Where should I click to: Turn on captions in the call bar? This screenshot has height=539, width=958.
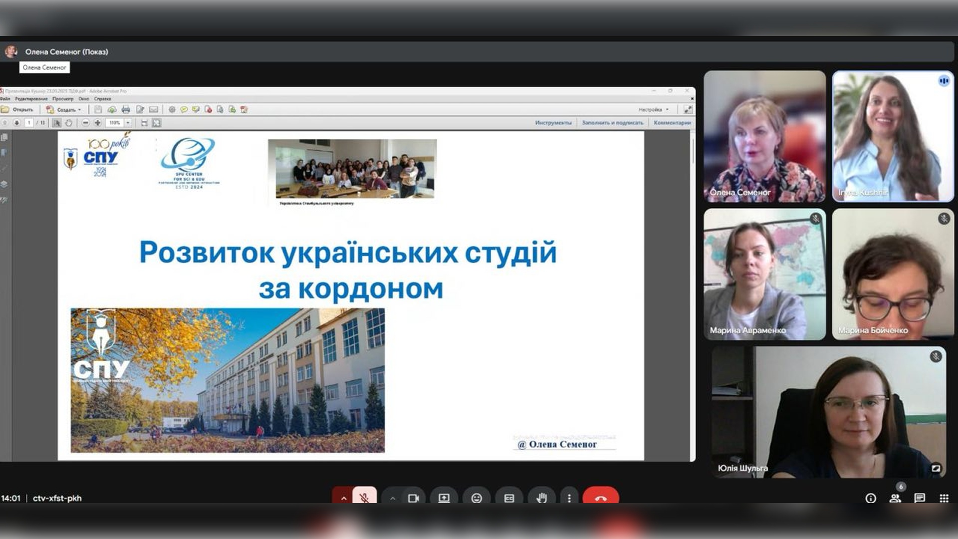click(509, 498)
